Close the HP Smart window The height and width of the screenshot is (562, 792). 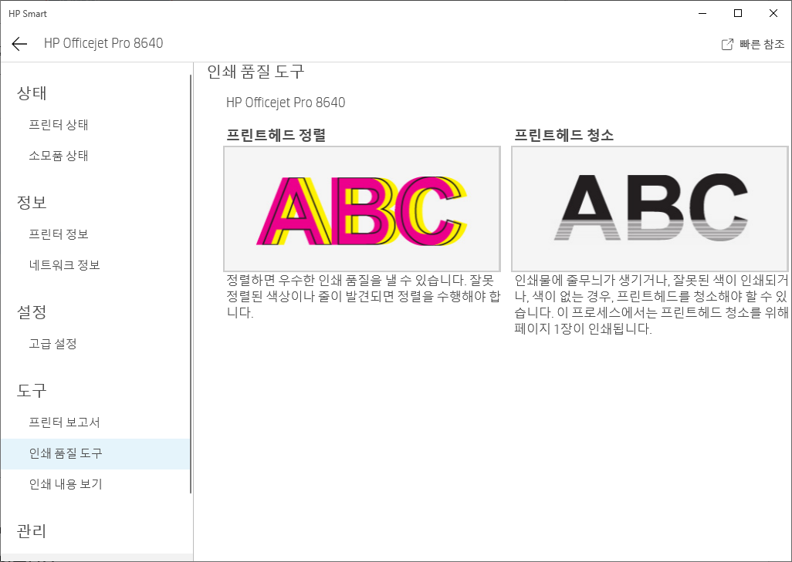pyautogui.click(x=773, y=14)
